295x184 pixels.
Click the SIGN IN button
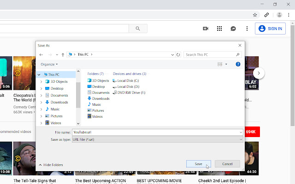coord(271,29)
